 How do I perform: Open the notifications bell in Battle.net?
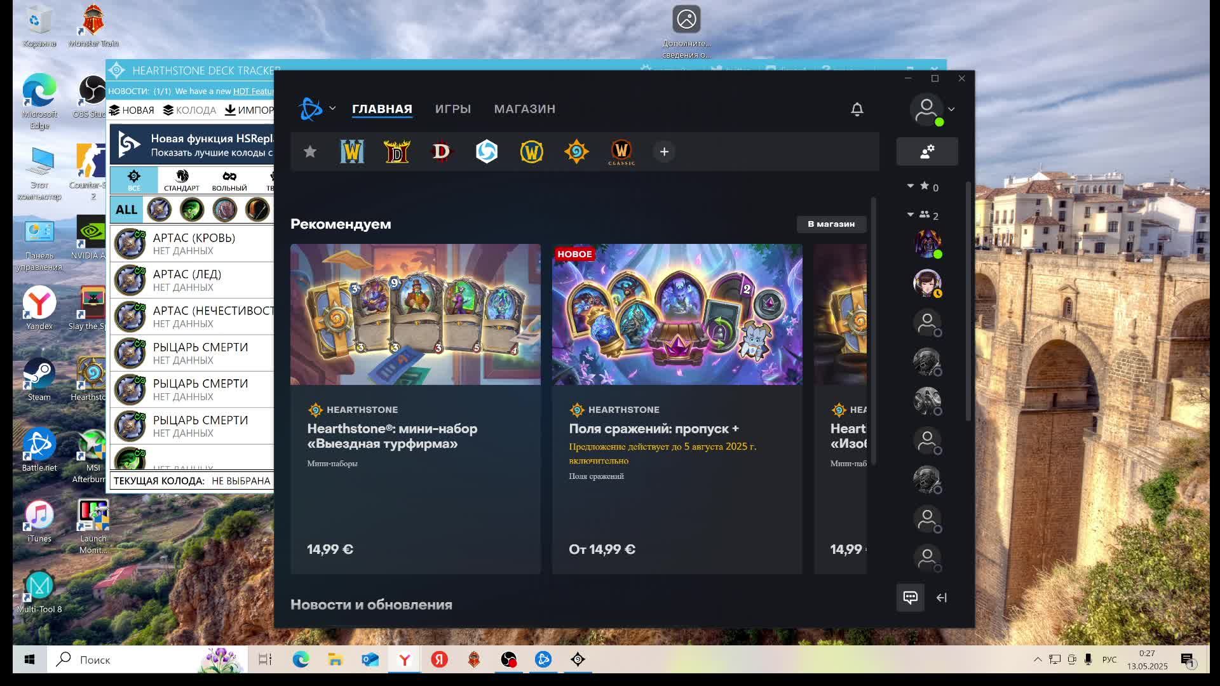tap(857, 109)
